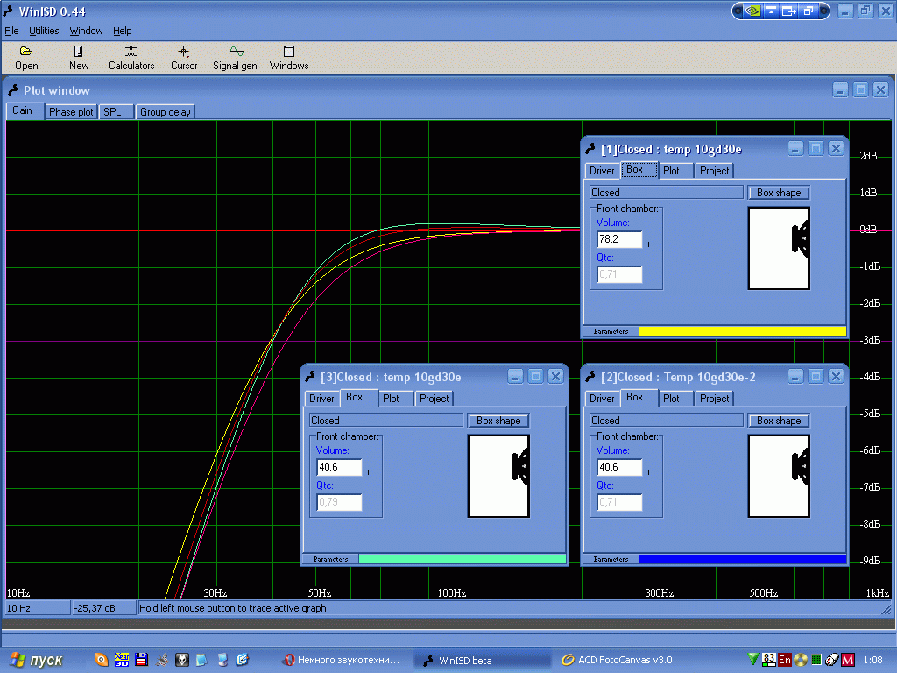The image size is (897, 673).
Task: Switch to the Group delay tab
Action: 165,112
